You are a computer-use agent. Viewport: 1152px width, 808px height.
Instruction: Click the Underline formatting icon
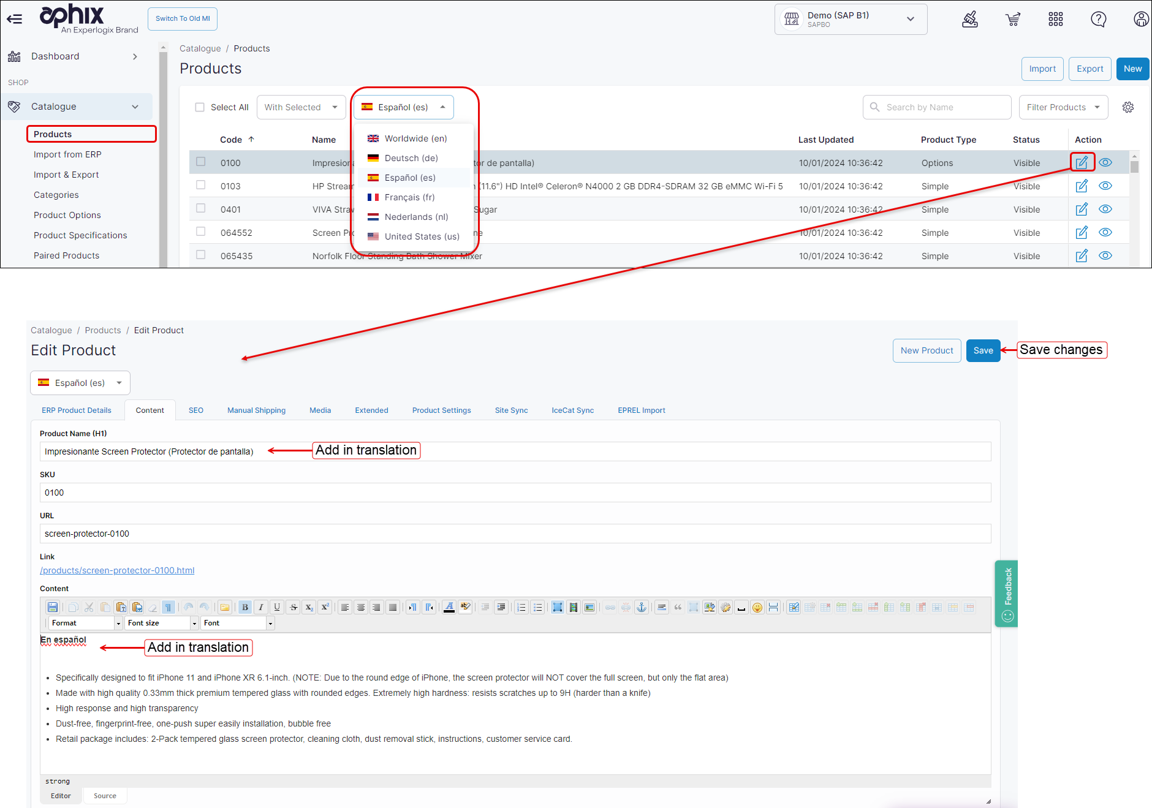[x=277, y=607]
